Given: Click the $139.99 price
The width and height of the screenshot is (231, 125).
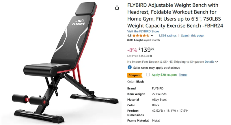Looking at the screenshot, I should 146,50.
